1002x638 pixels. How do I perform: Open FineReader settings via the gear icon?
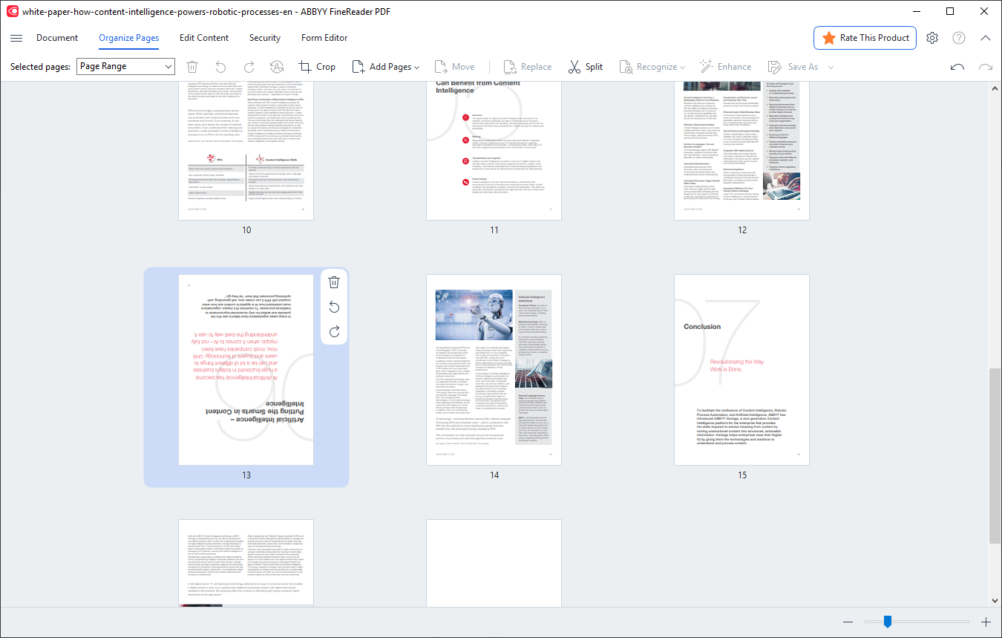tap(932, 38)
